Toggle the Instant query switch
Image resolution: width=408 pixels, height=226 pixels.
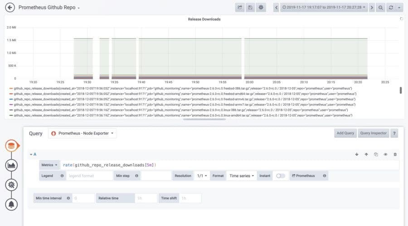(x=281, y=176)
